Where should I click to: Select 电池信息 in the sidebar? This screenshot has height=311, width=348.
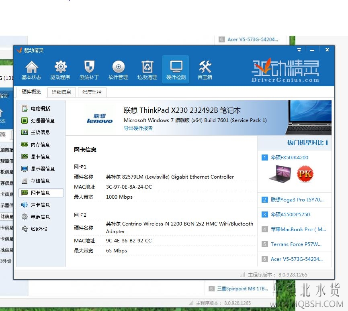(41, 217)
